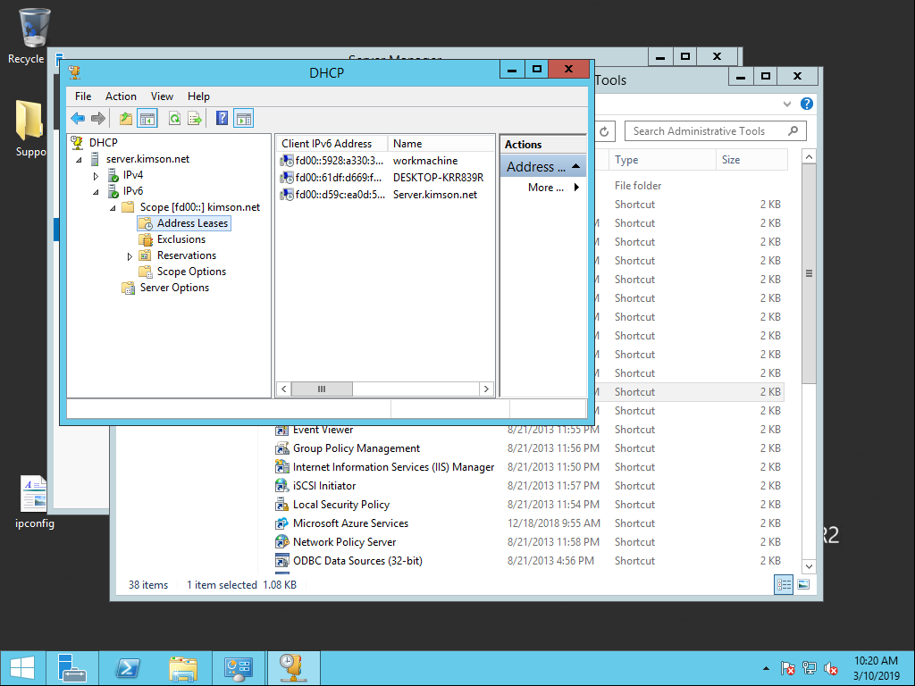Open Server Manager from taskbar
The image size is (915, 686).
71,668
